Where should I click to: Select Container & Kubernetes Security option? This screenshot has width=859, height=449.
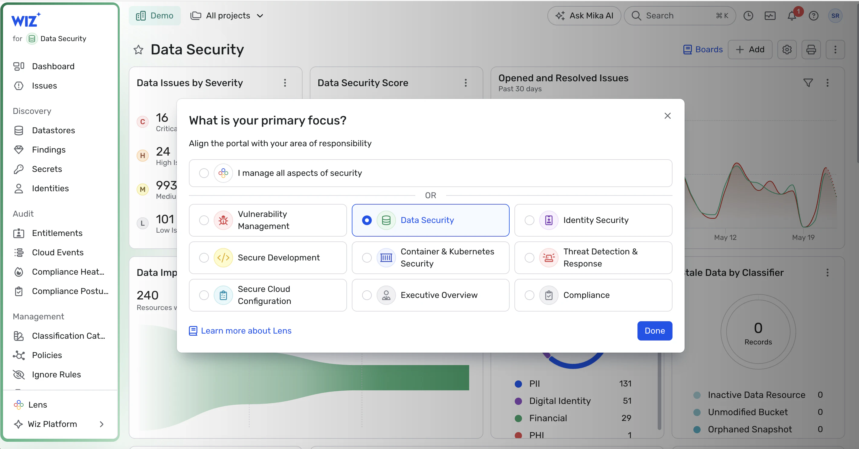pyautogui.click(x=430, y=258)
